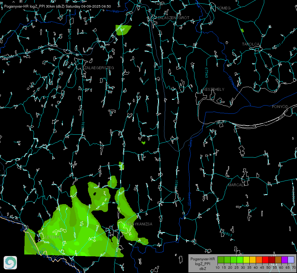Click the legend scale value 70

[x=294, y=268]
